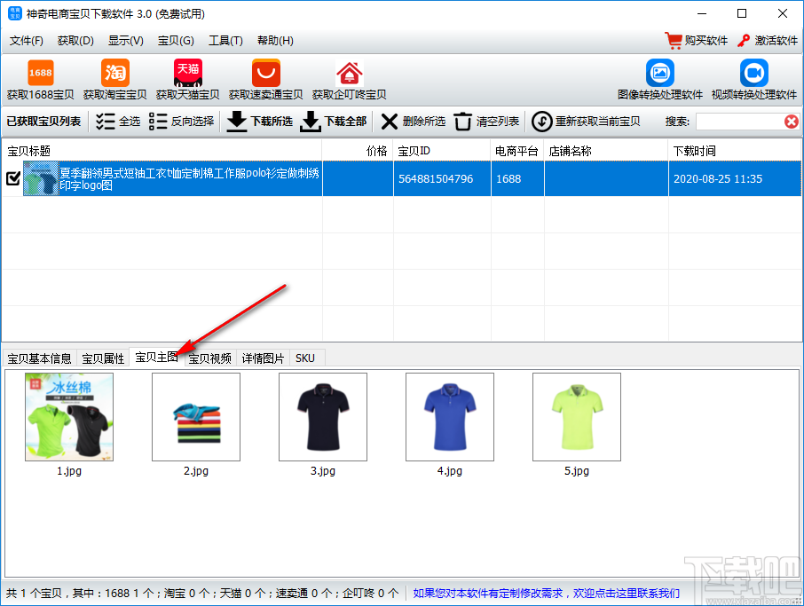Screen dimensions: 804x606
Task: Switch to 宝贝属性 tab
Action: [103, 358]
